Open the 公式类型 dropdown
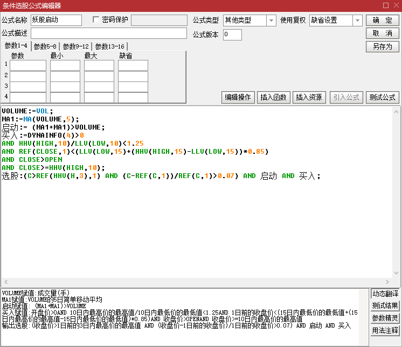 coord(271,21)
